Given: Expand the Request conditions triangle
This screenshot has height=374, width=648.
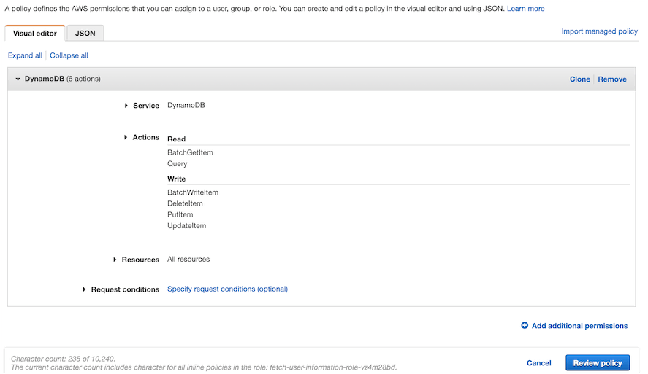Looking at the screenshot, I should point(84,289).
